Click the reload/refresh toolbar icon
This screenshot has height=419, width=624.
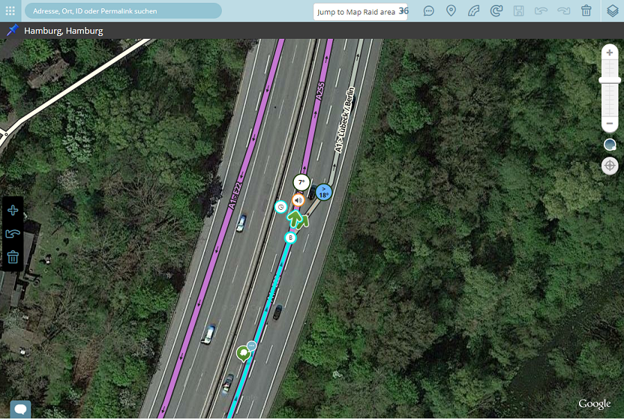(x=496, y=11)
